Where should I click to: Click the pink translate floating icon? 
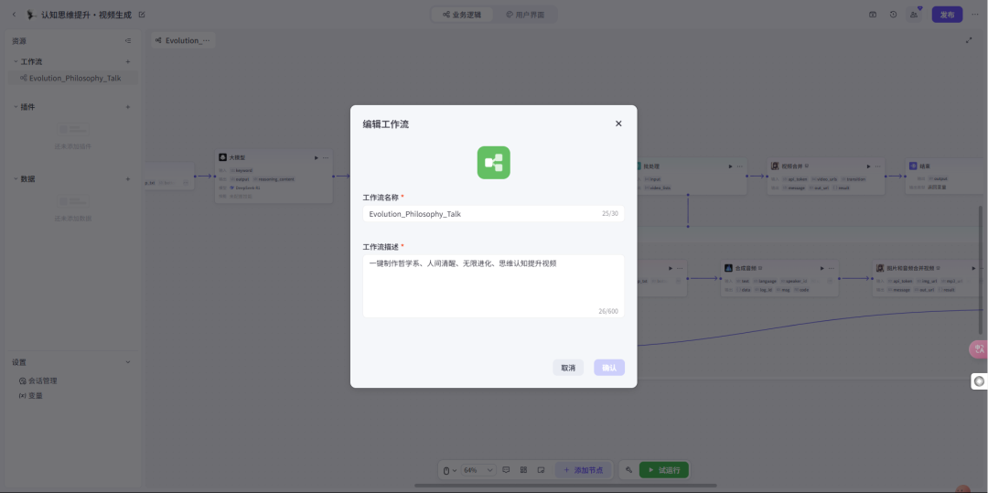979,348
